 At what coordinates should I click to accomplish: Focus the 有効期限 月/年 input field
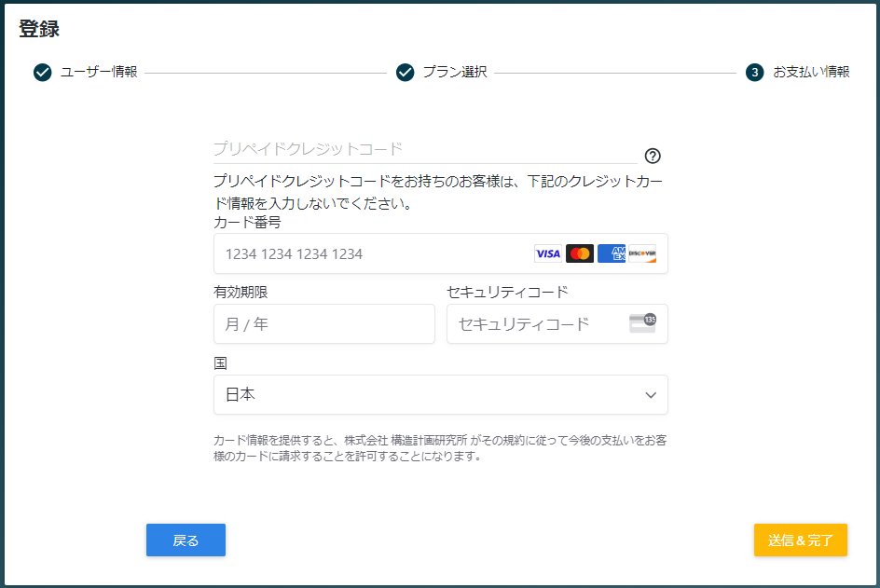pos(324,323)
